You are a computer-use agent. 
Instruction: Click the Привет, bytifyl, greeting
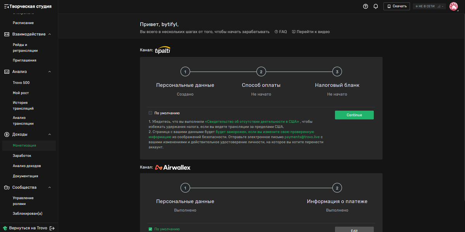click(x=159, y=24)
